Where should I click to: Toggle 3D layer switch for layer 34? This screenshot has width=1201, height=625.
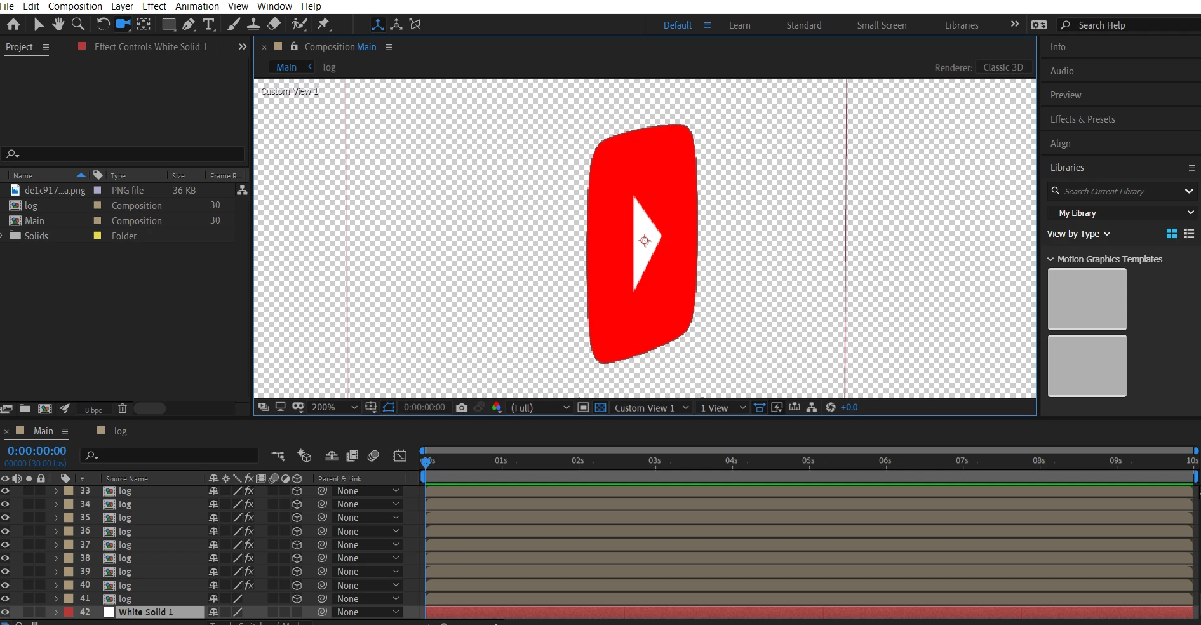click(x=297, y=504)
